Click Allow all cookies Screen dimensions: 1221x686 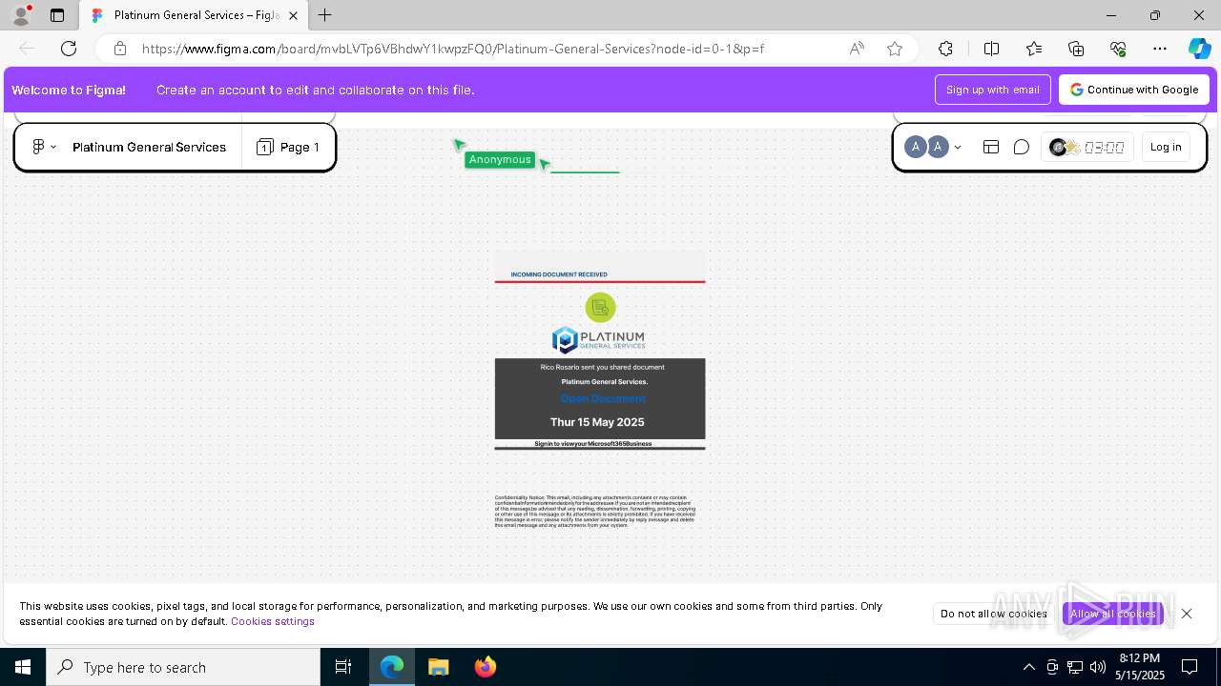[1113, 614]
